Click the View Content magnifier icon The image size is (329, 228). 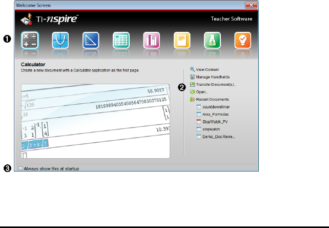192,69
